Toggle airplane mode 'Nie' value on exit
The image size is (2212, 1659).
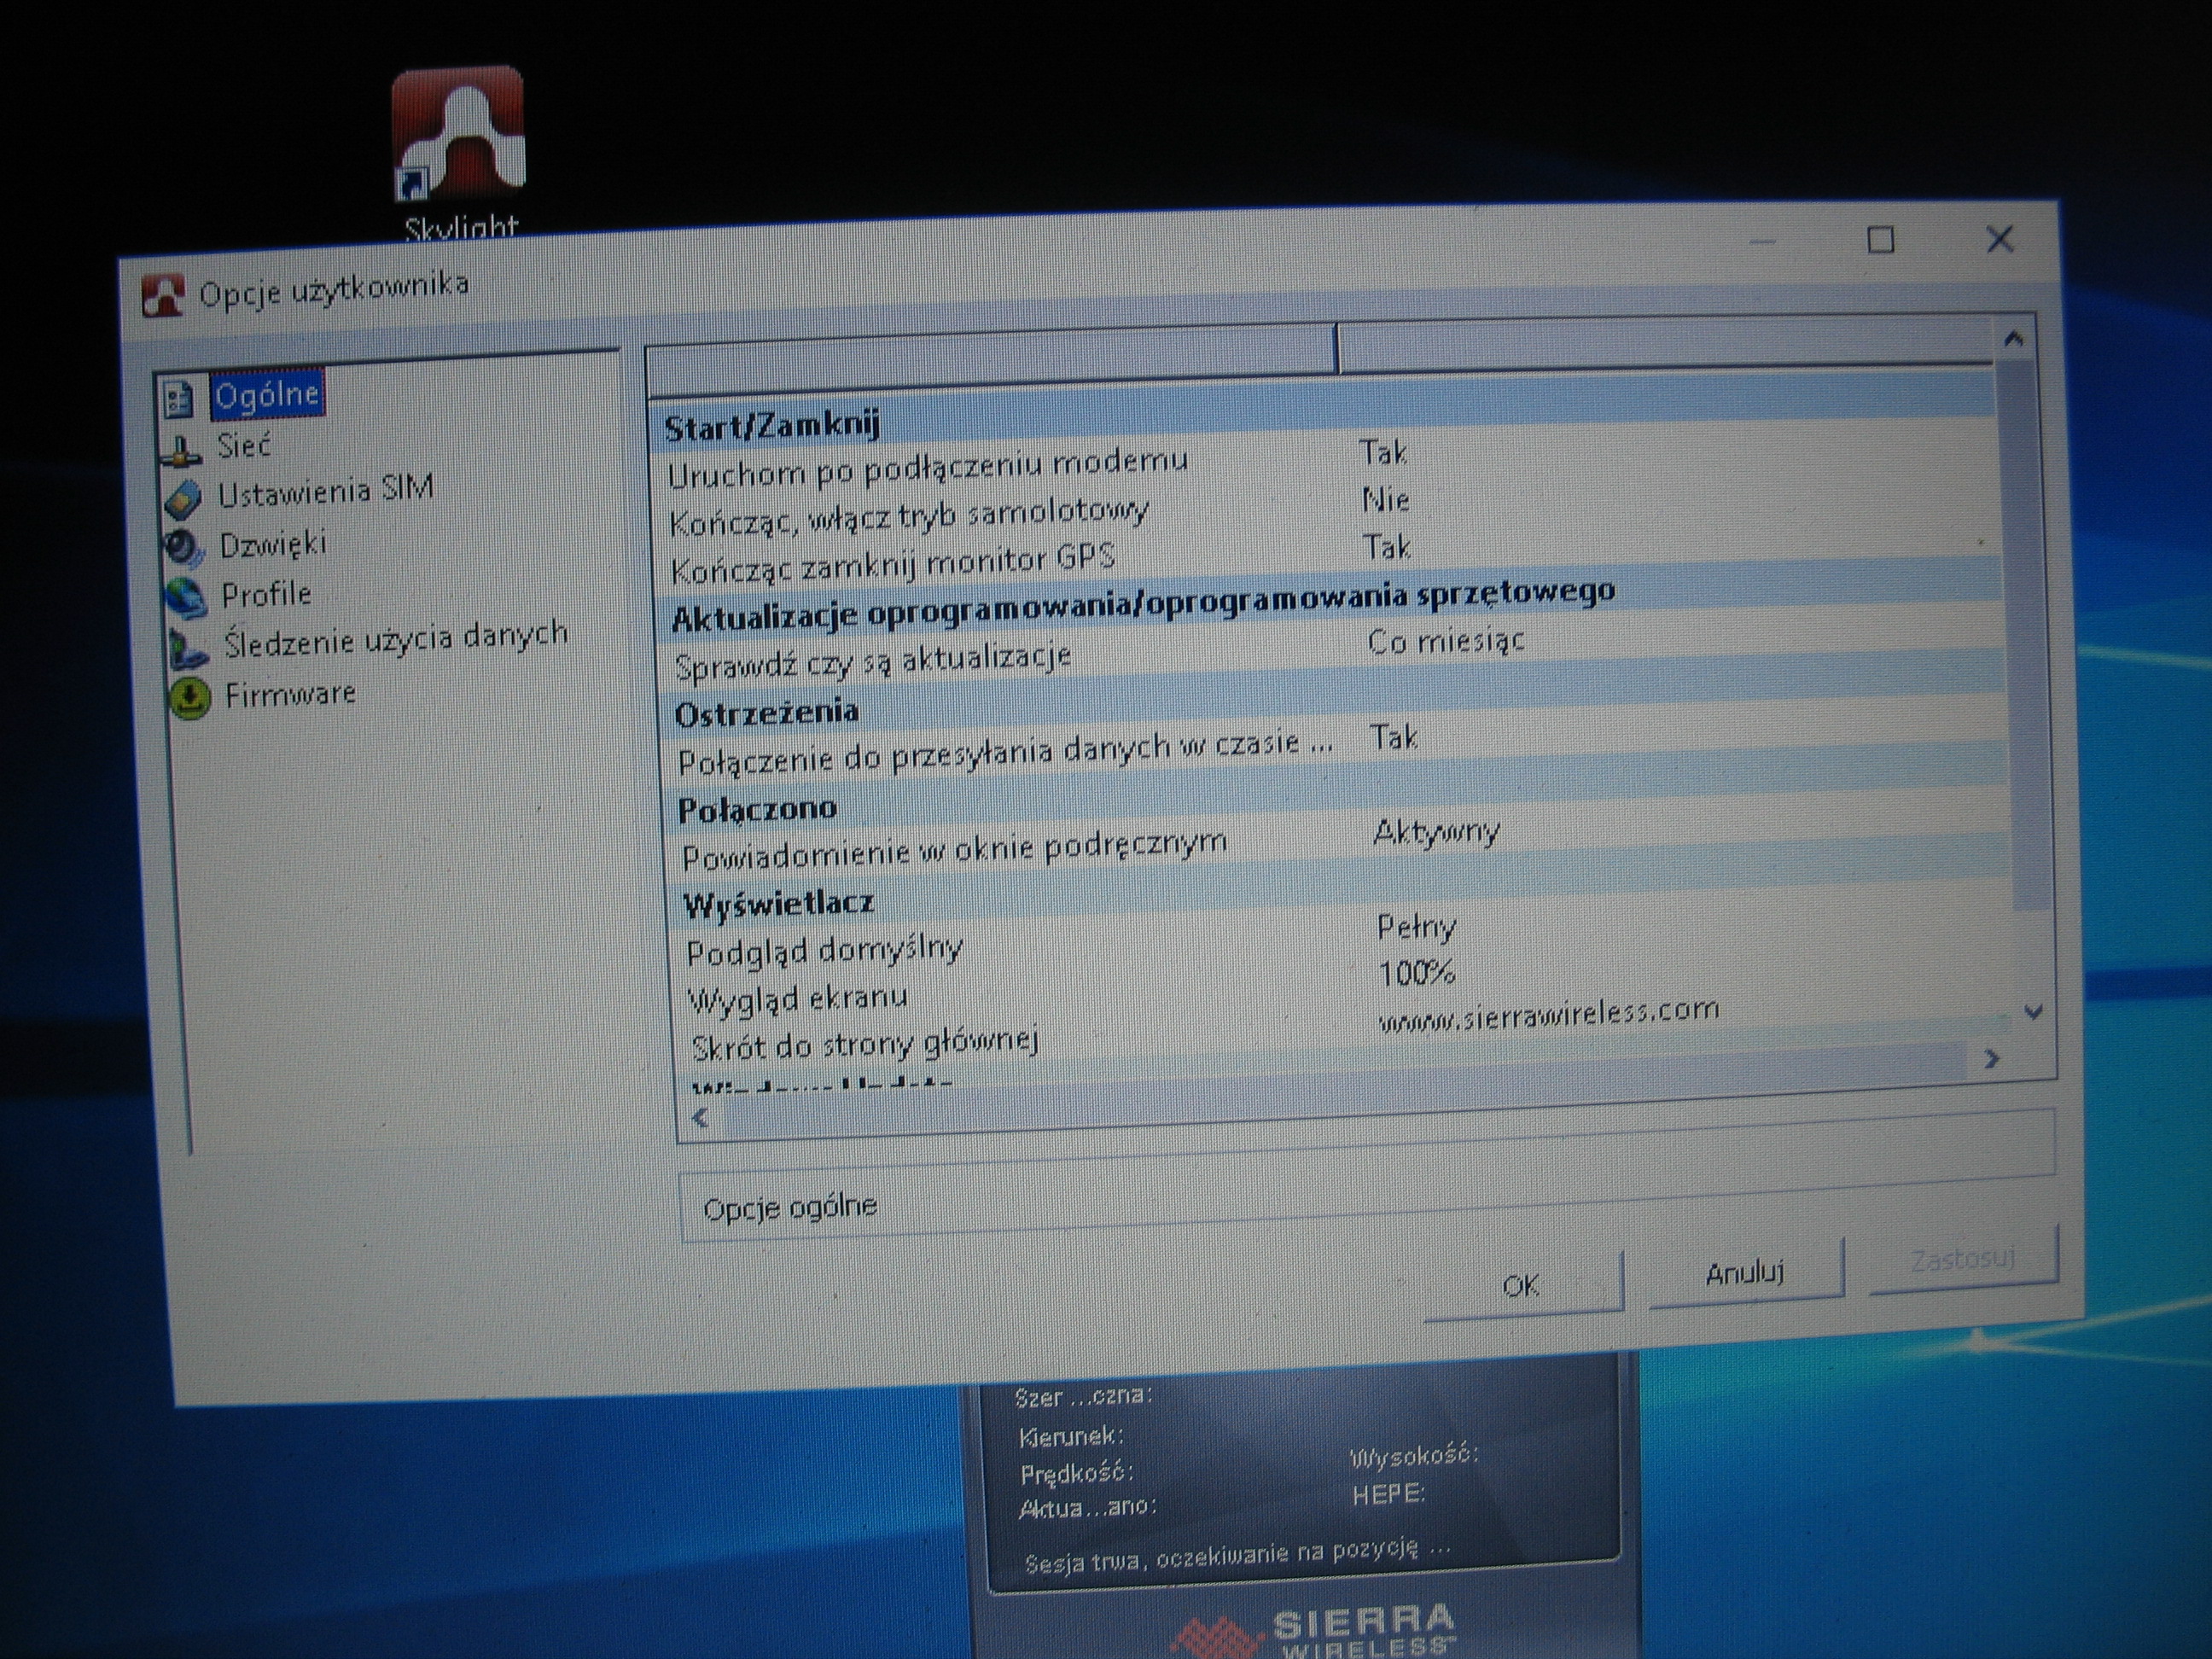pos(1385,499)
